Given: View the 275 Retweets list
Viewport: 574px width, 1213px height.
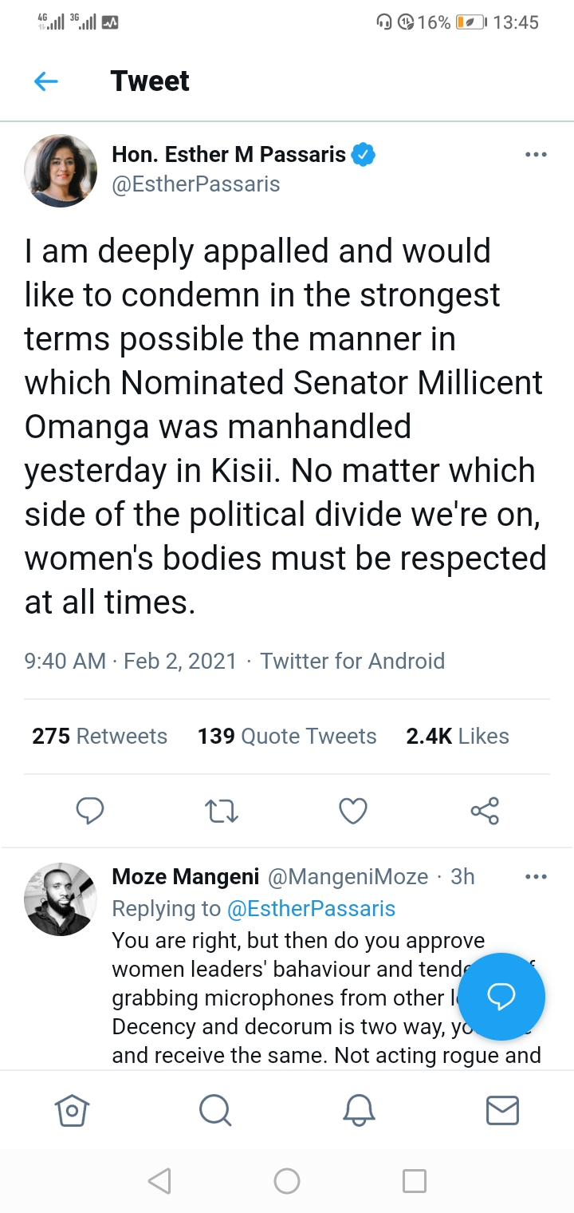Looking at the screenshot, I should click(100, 736).
